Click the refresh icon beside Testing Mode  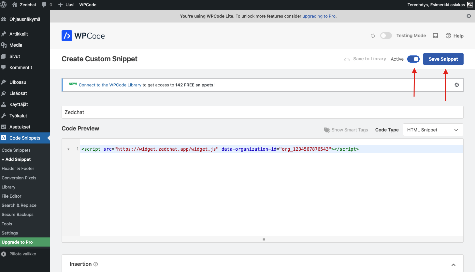[373, 36]
